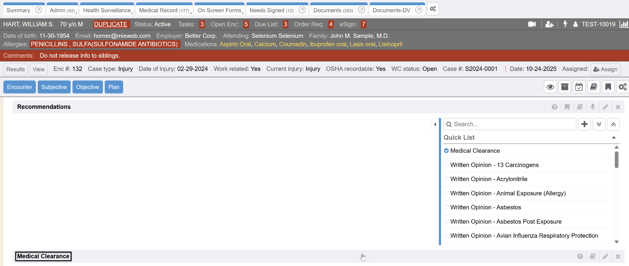Image resolution: width=629 pixels, height=266 pixels.
Task: Click the eye preview icon in encounter toolbar
Action: pos(550,87)
